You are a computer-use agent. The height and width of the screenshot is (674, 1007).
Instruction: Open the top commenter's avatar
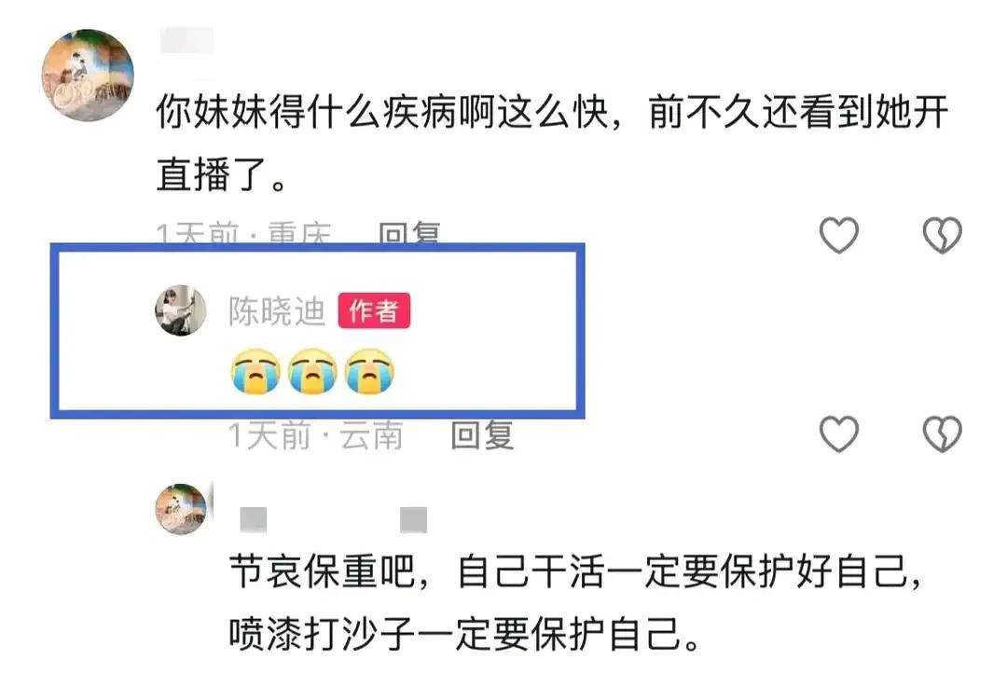88,76
